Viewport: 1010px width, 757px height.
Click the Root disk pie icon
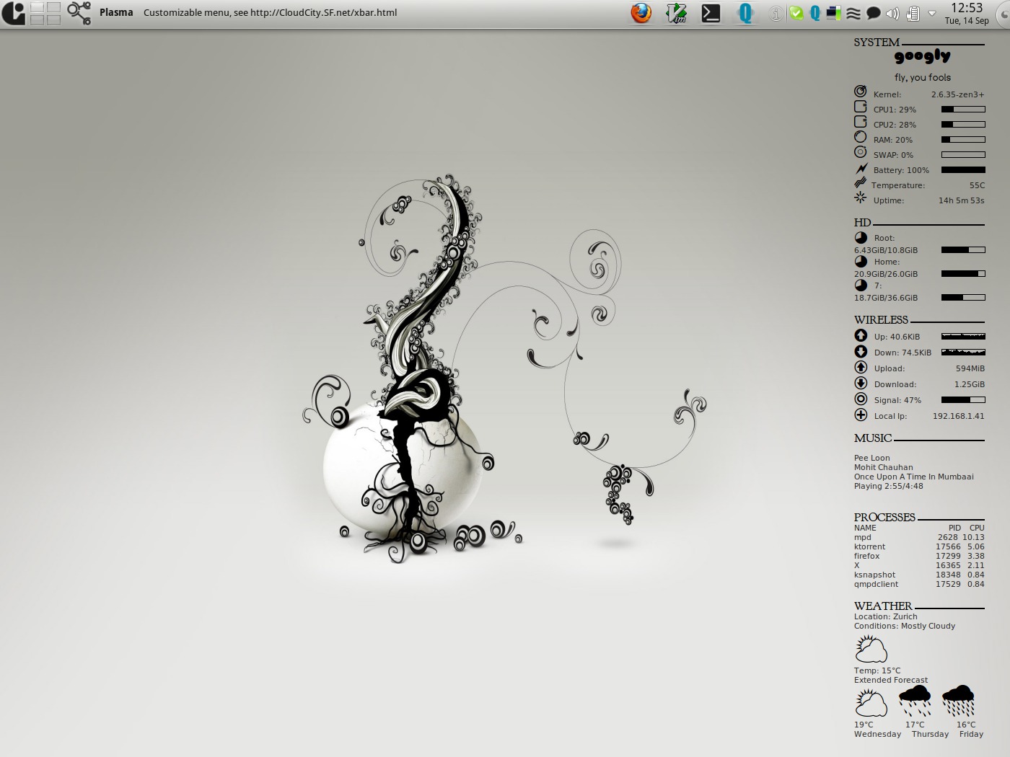[x=861, y=237]
